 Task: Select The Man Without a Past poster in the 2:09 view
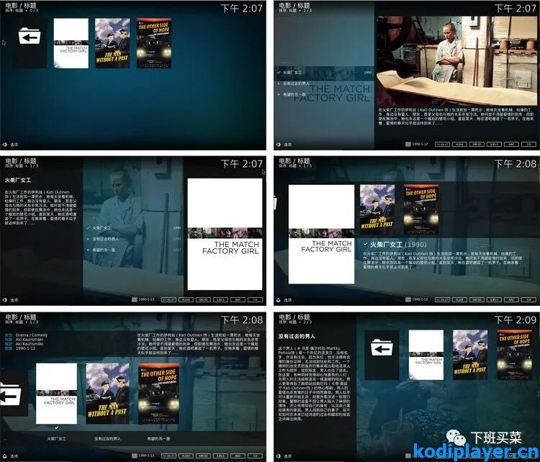[470, 355]
